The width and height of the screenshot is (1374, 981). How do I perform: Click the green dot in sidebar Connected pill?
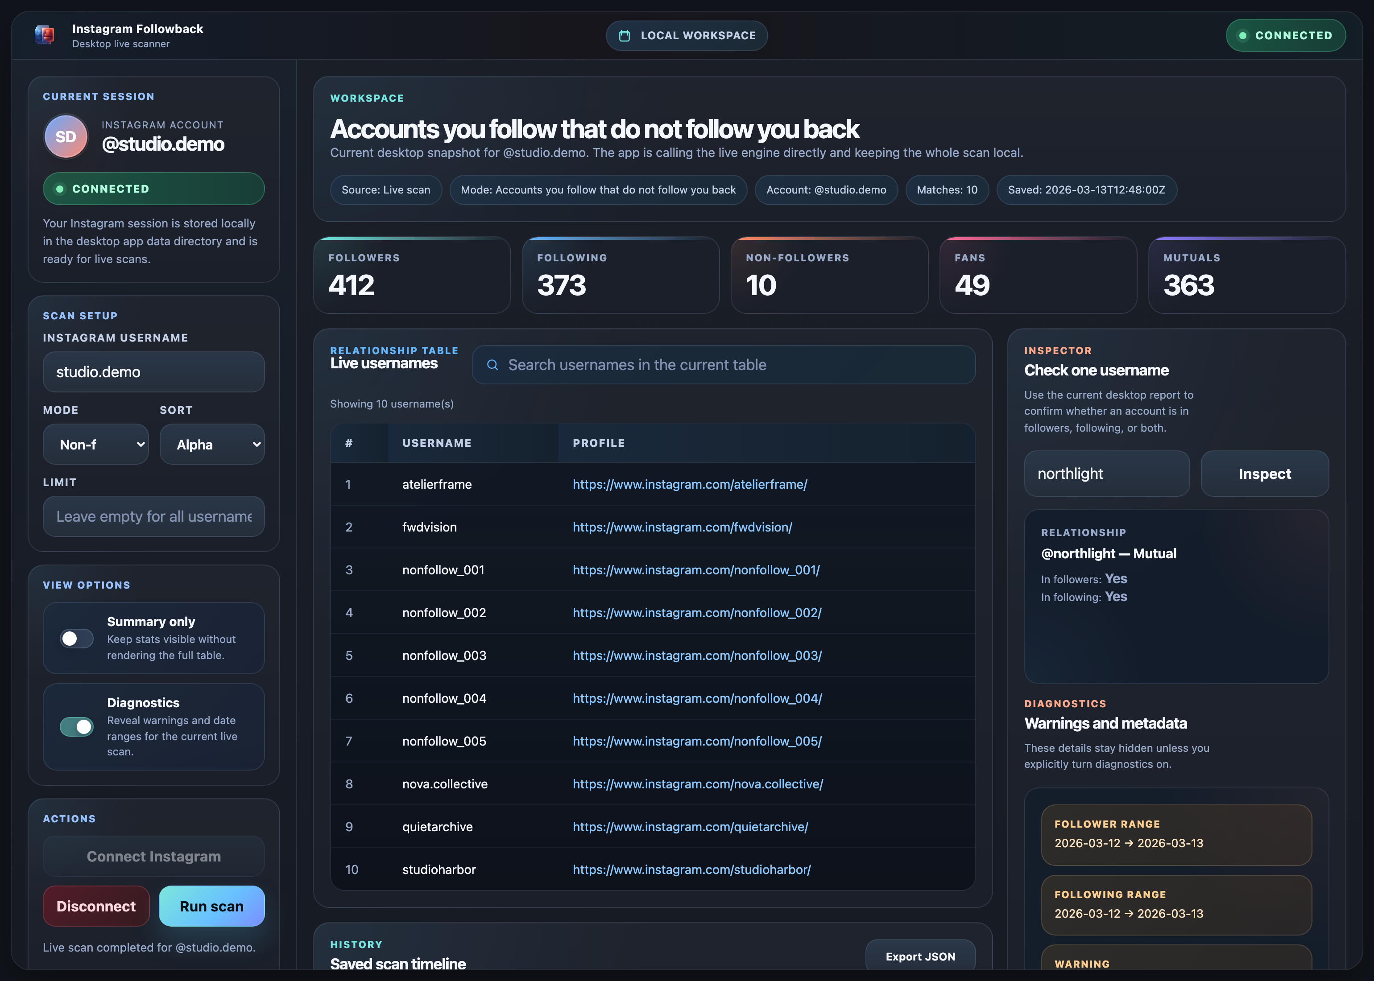[x=60, y=189]
